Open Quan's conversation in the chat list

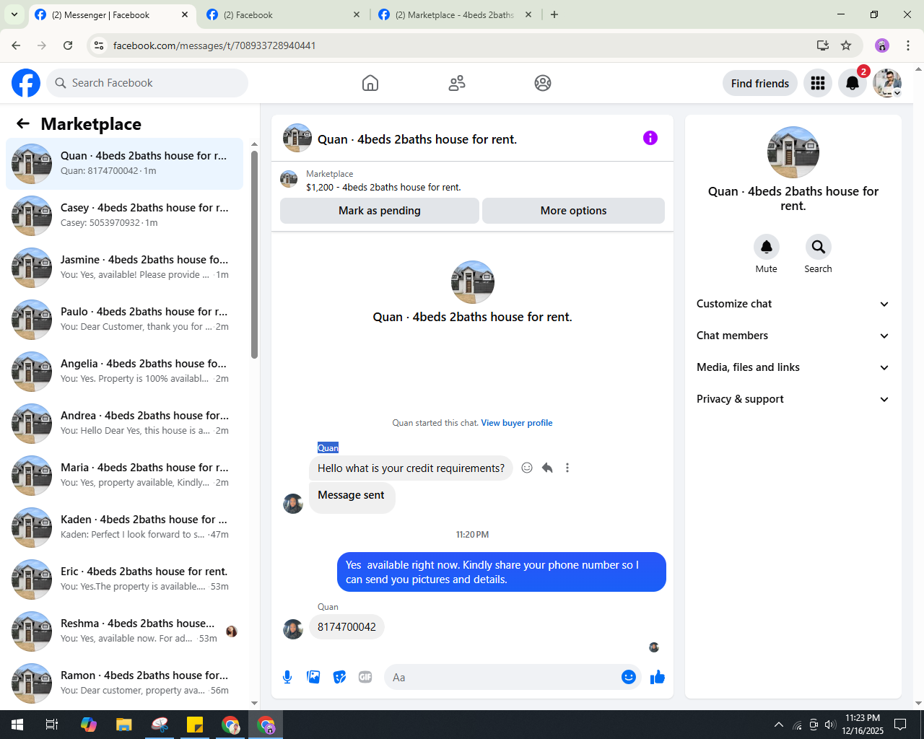(124, 164)
